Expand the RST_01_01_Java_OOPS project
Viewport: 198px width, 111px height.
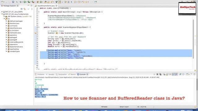(2, 12)
